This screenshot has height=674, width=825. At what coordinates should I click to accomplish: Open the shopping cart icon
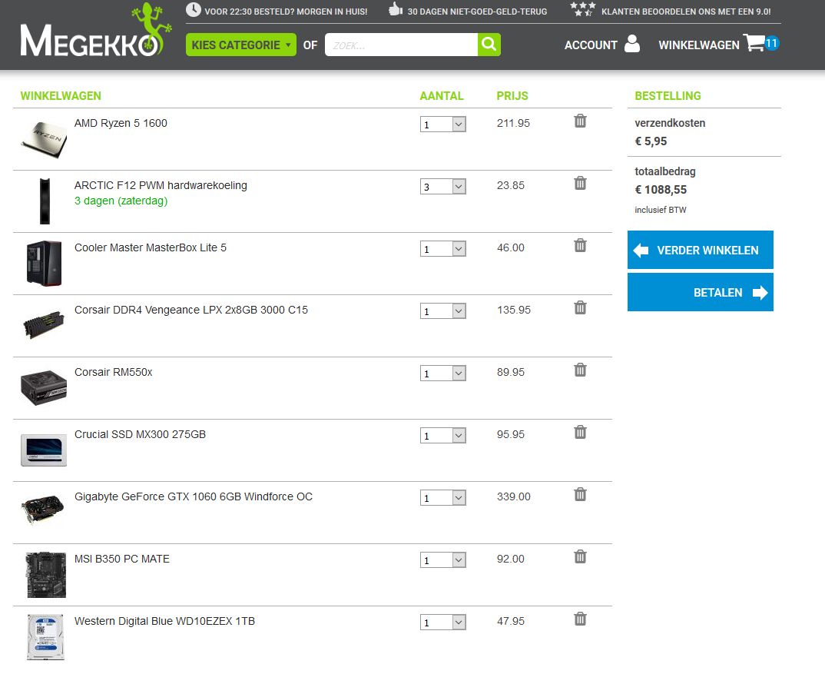tap(754, 42)
